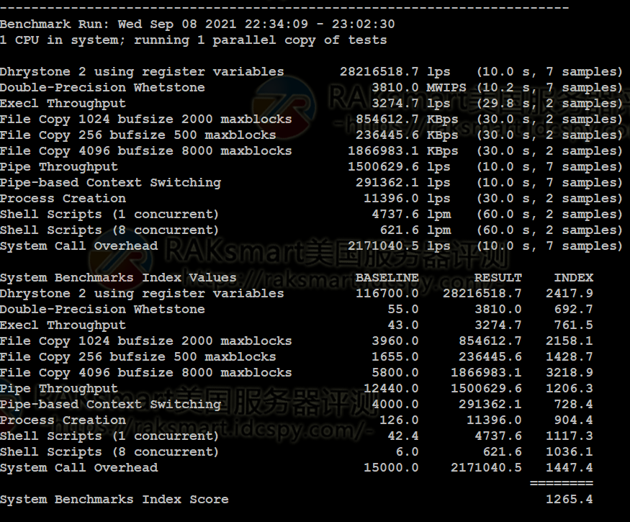Click the '(10.2 s, 7 samples)' timing text
The image size is (630, 522).
[549, 88]
